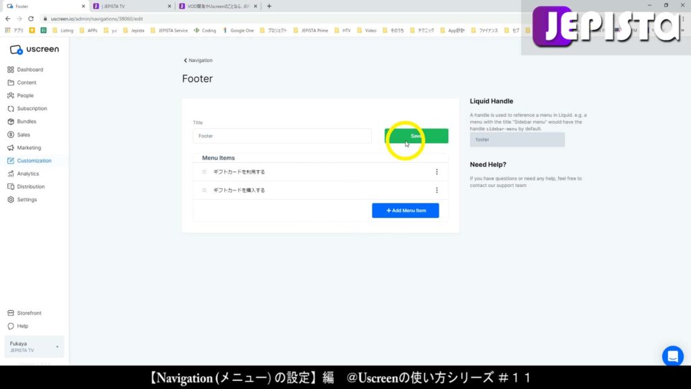Open the Settings section

tap(27, 199)
